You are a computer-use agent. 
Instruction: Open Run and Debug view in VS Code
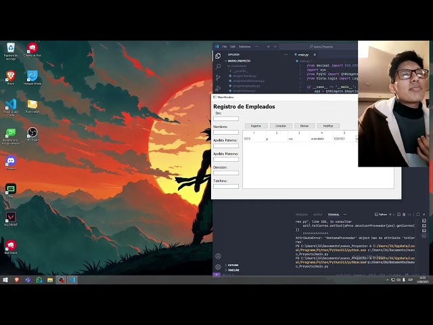(218, 89)
